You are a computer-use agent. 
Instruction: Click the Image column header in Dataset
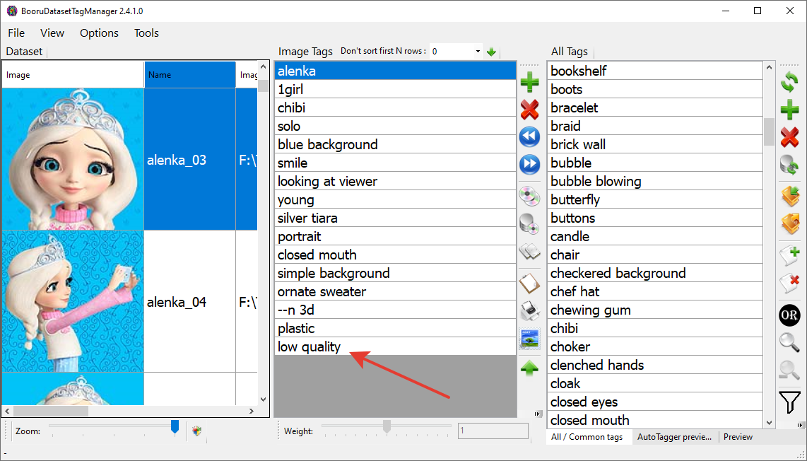tap(73, 75)
